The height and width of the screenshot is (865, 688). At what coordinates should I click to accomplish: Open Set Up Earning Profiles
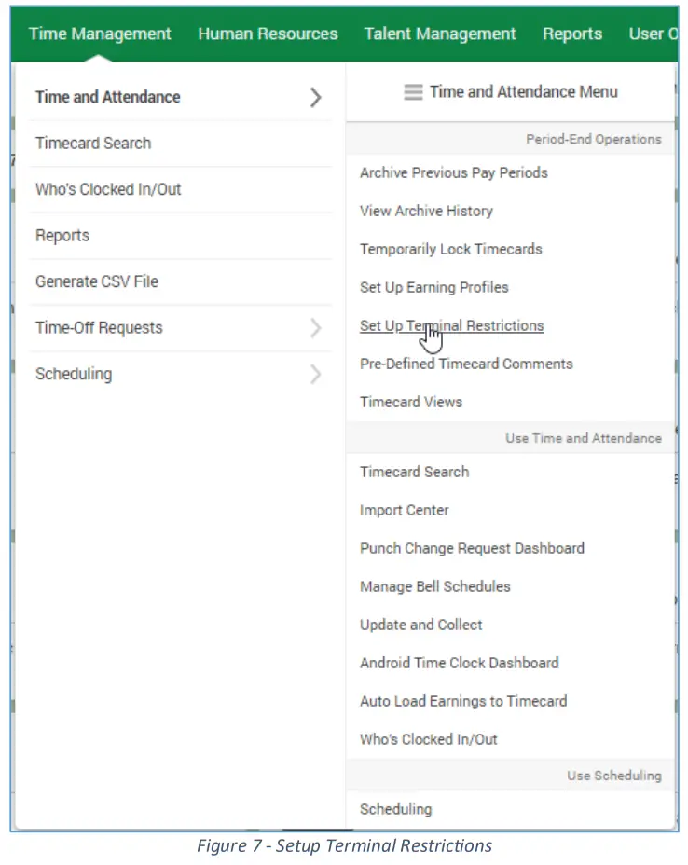(434, 287)
